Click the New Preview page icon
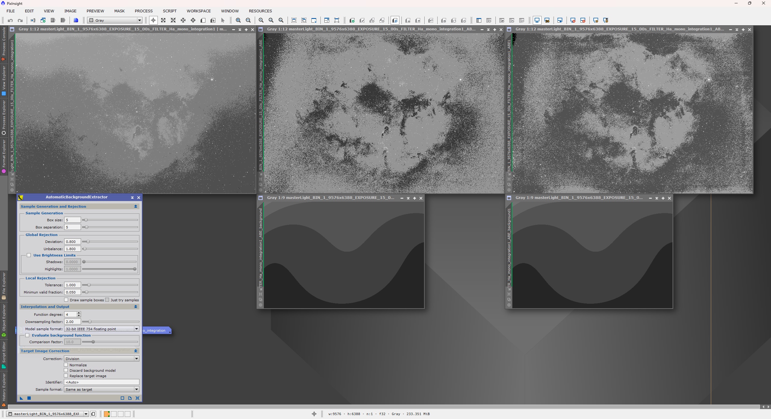Image resolution: width=771 pixels, height=419 pixels. pyautogui.click(x=203, y=20)
